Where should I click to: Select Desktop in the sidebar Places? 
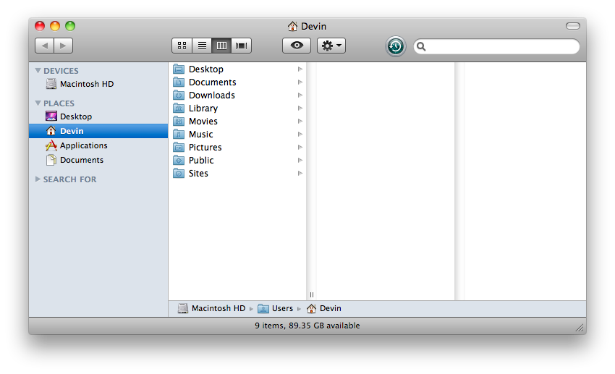pos(98,116)
